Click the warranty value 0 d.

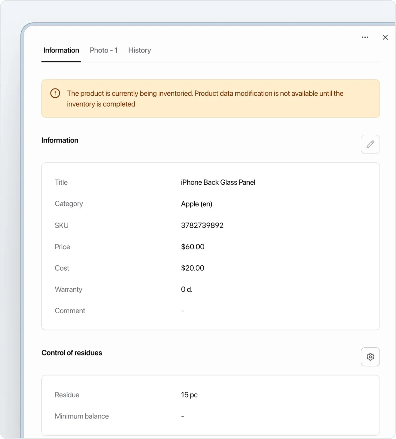point(187,289)
